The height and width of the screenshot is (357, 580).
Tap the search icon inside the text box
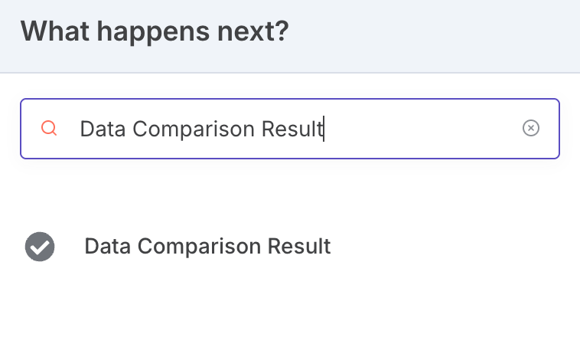pyautogui.click(x=49, y=128)
